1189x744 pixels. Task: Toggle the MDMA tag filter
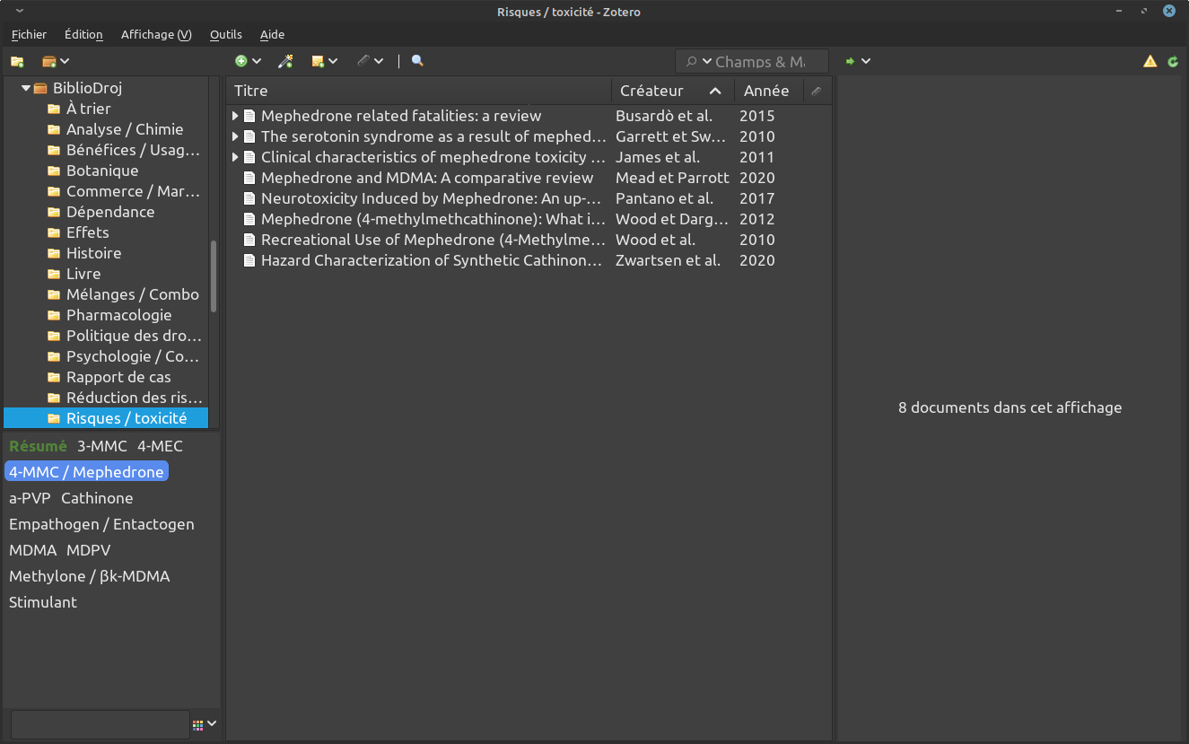32,550
